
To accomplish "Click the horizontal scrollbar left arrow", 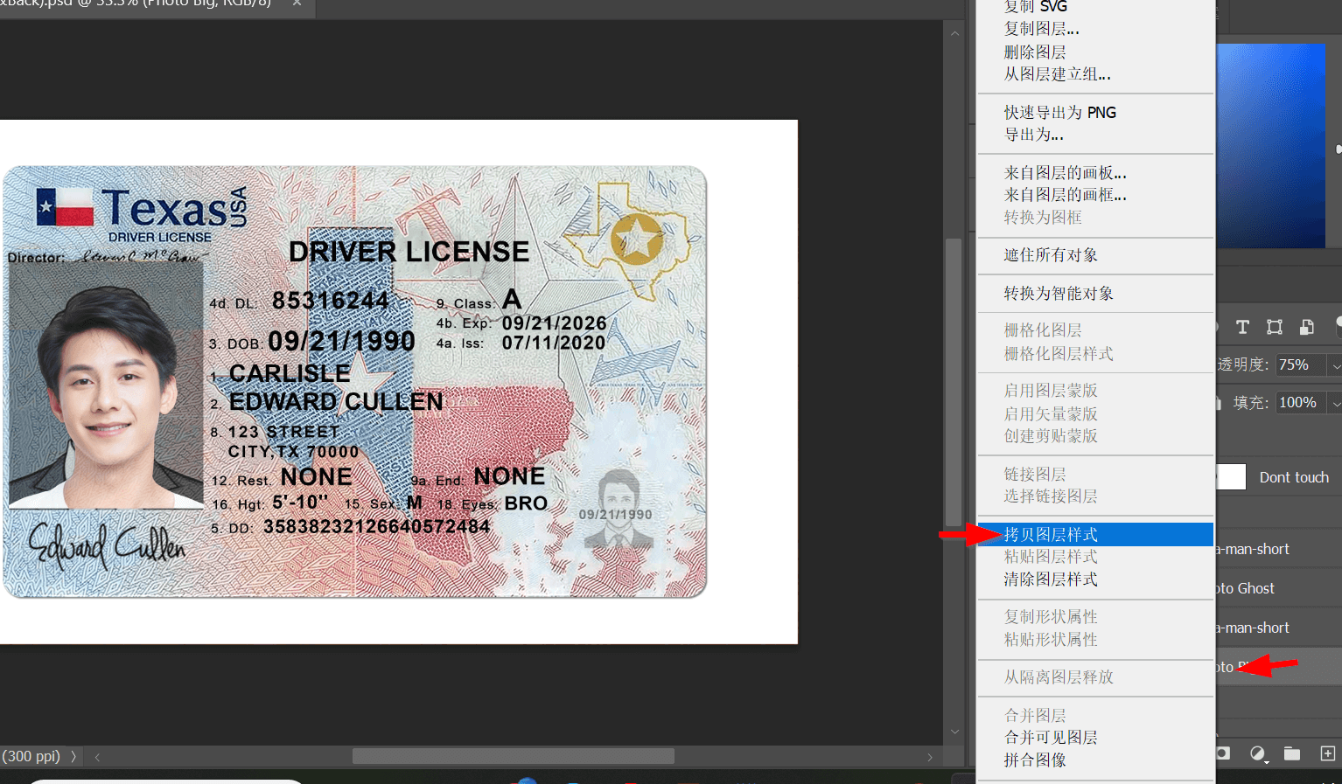I will (x=97, y=757).
